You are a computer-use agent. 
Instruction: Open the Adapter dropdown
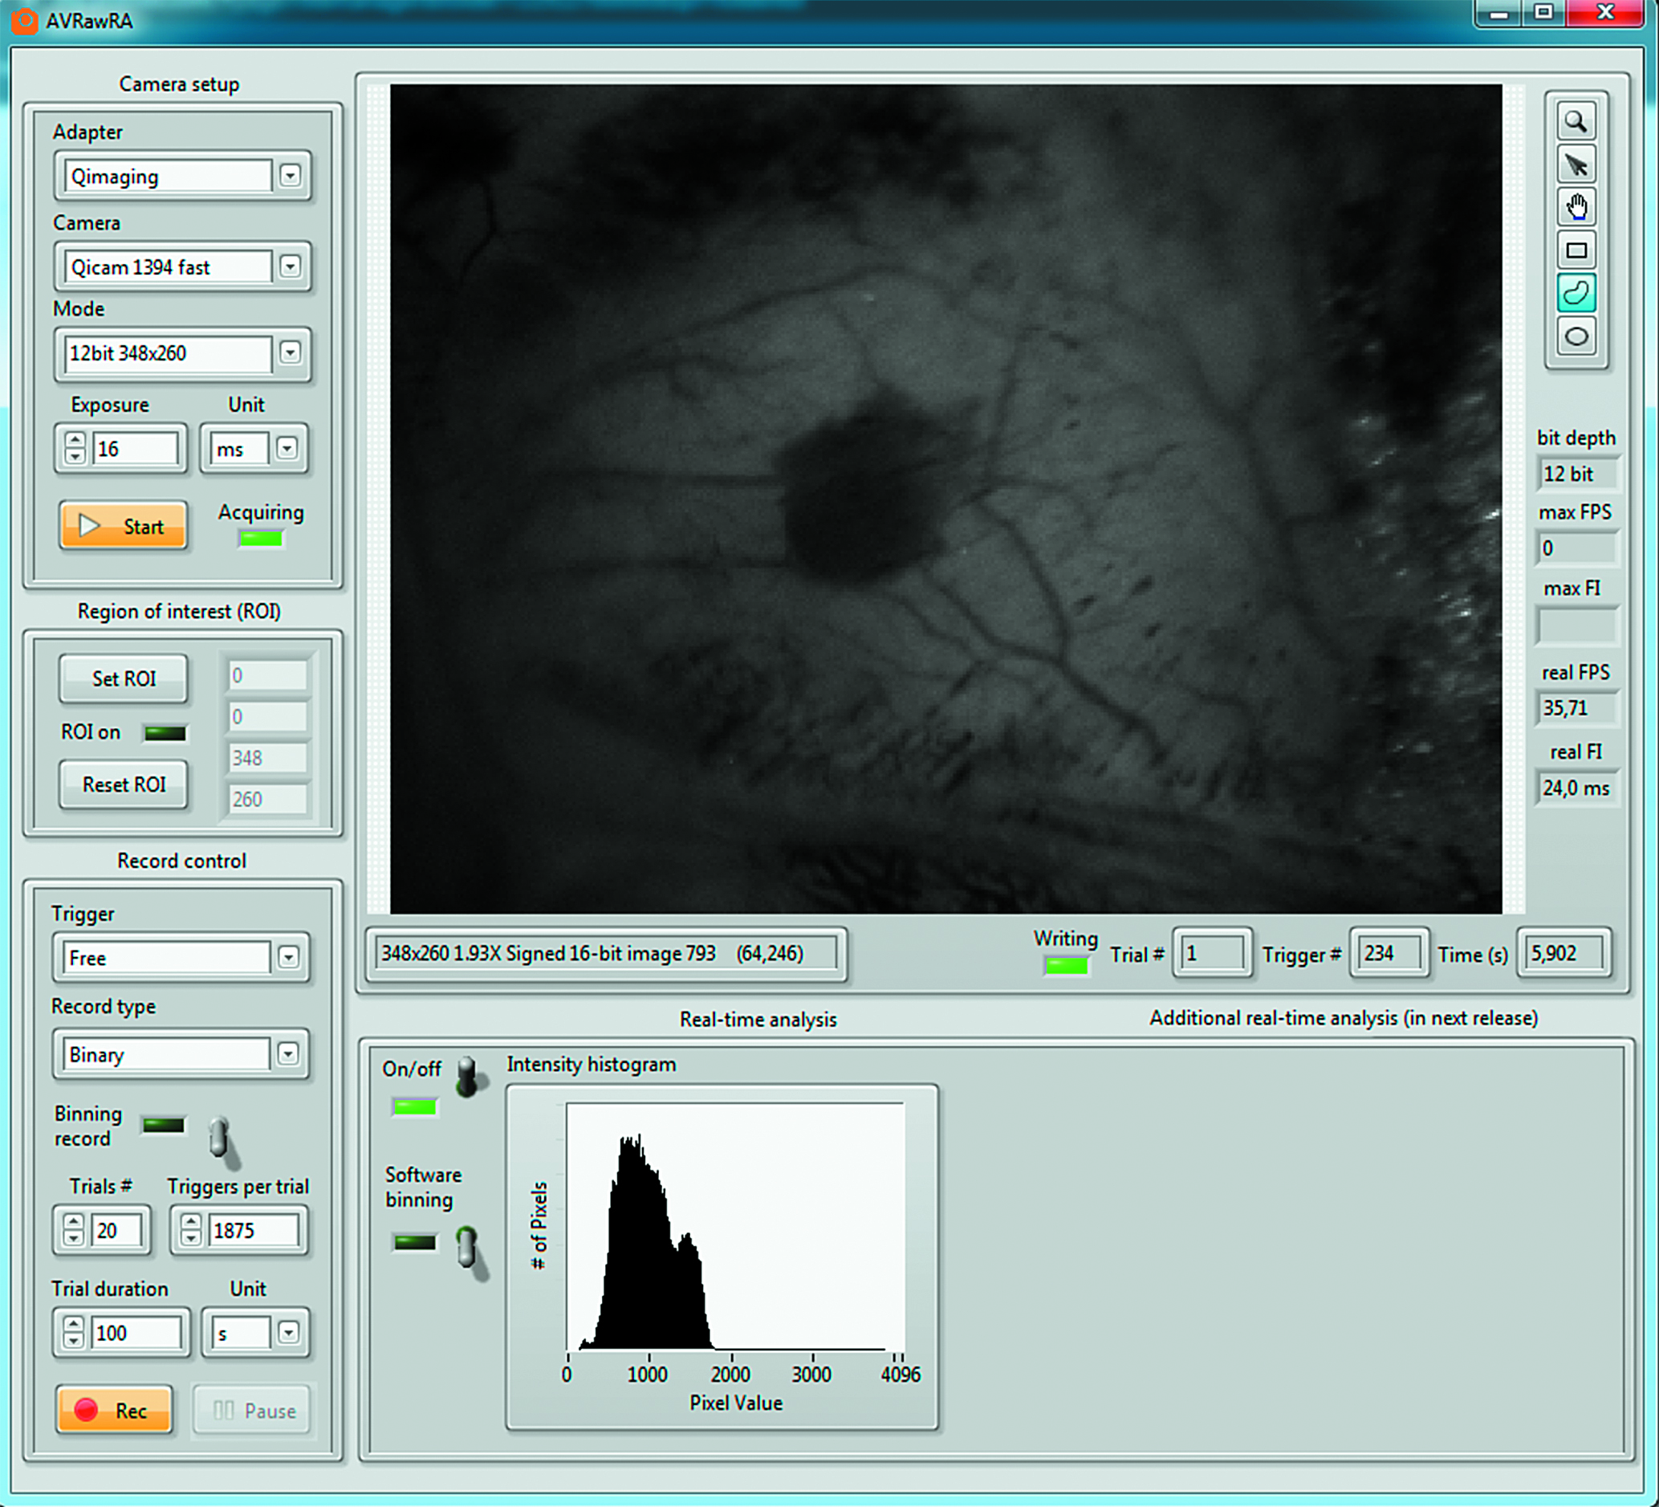pyautogui.click(x=290, y=175)
